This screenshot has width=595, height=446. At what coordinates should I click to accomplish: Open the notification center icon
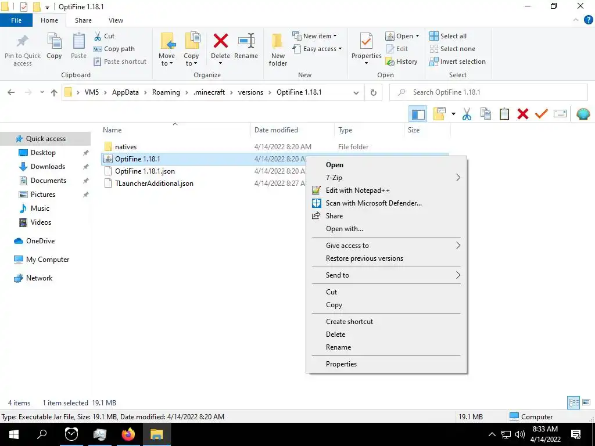pyautogui.click(x=576, y=434)
